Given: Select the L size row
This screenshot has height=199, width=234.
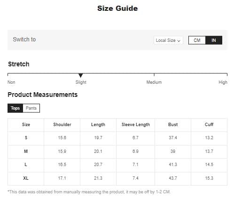Looking at the screenshot, I should click(x=117, y=165).
